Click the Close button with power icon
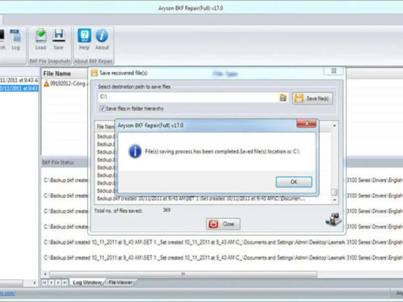This screenshot has height=302, width=403. pos(223,224)
